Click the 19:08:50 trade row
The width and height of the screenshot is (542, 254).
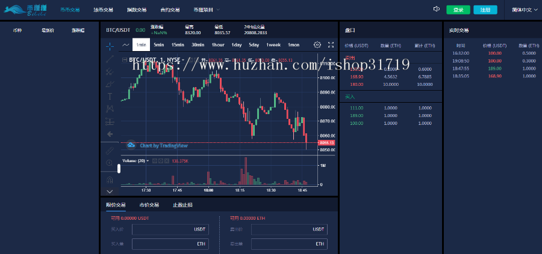click(x=493, y=61)
